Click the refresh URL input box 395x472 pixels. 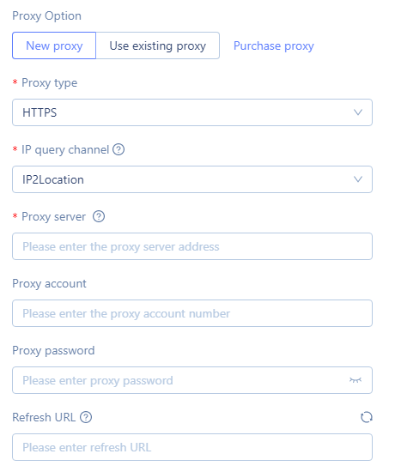(192, 447)
